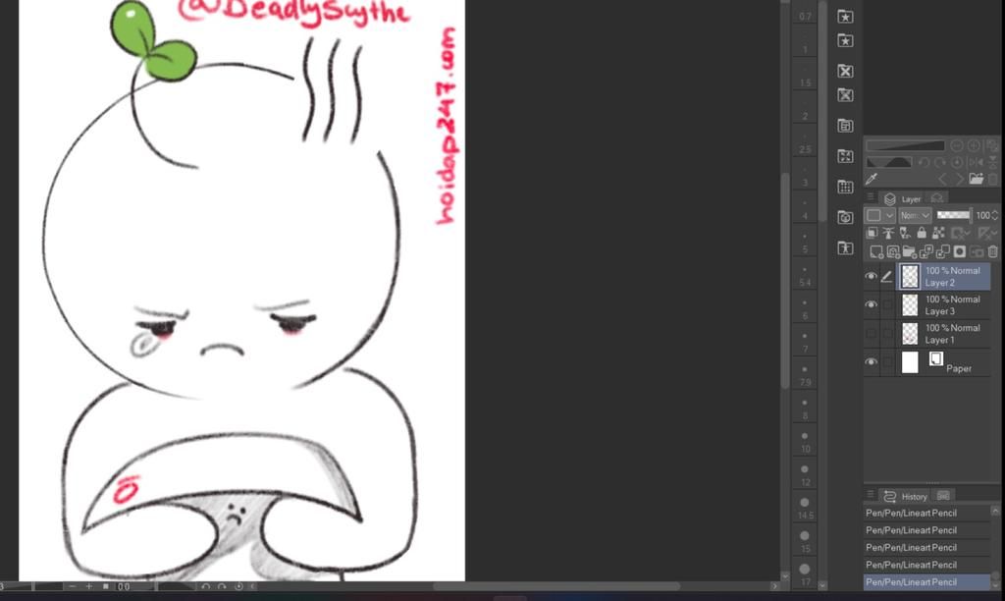
Task: Rotate canvas left in navigator
Action: [x=924, y=162]
